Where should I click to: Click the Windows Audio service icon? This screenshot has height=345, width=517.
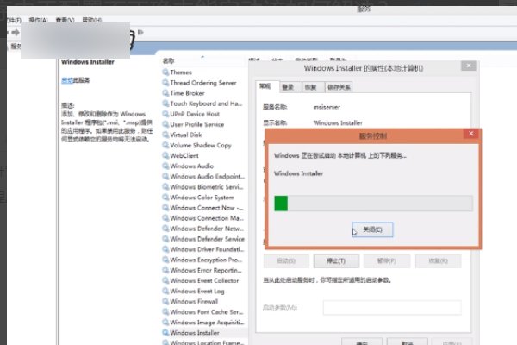coord(165,166)
